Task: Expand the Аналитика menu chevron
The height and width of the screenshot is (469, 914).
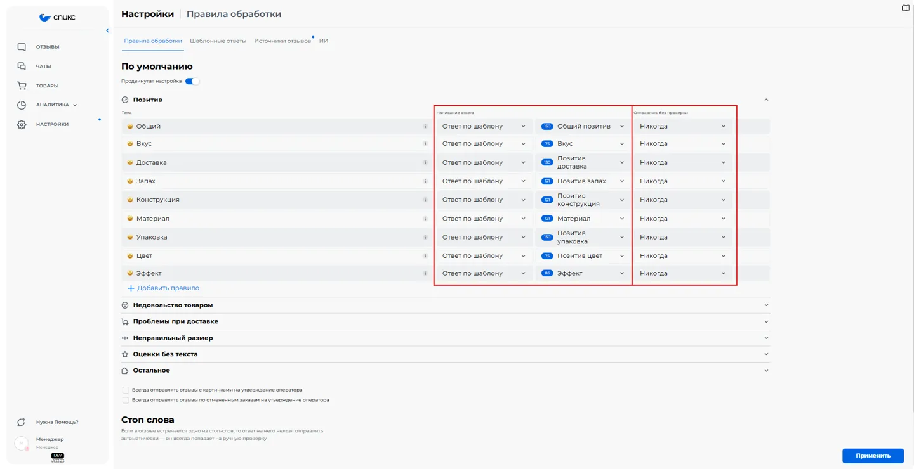Action: tap(75, 105)
